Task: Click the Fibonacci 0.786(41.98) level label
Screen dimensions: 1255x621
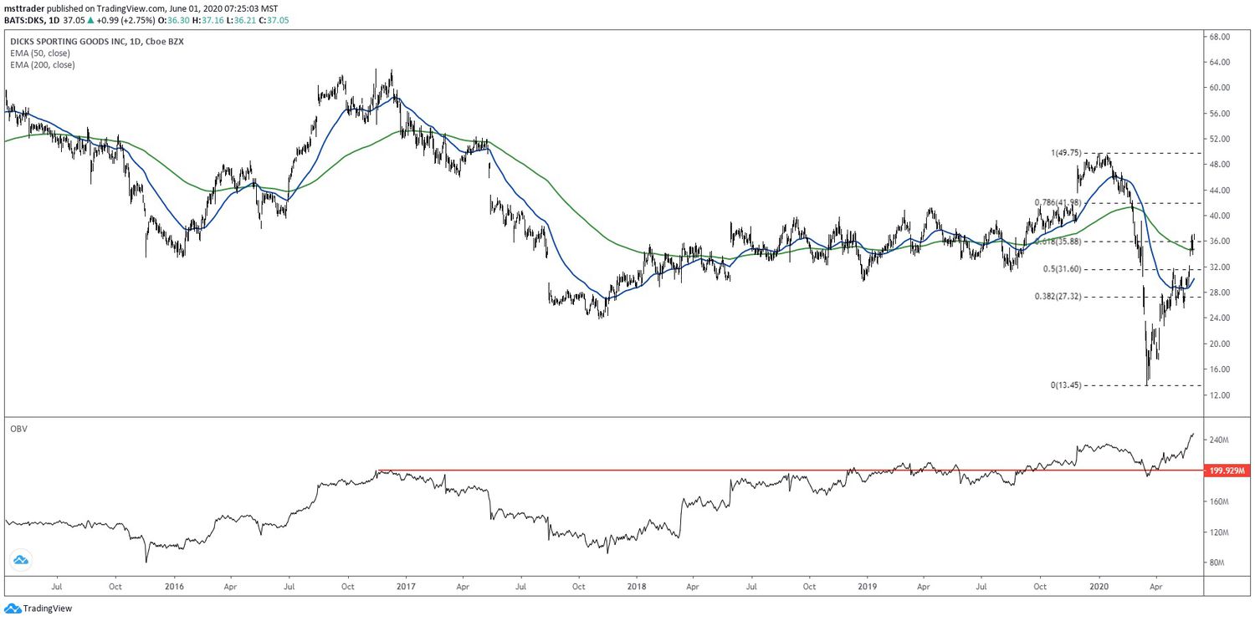Action: pyautogui.click(x=1059, y=202)
